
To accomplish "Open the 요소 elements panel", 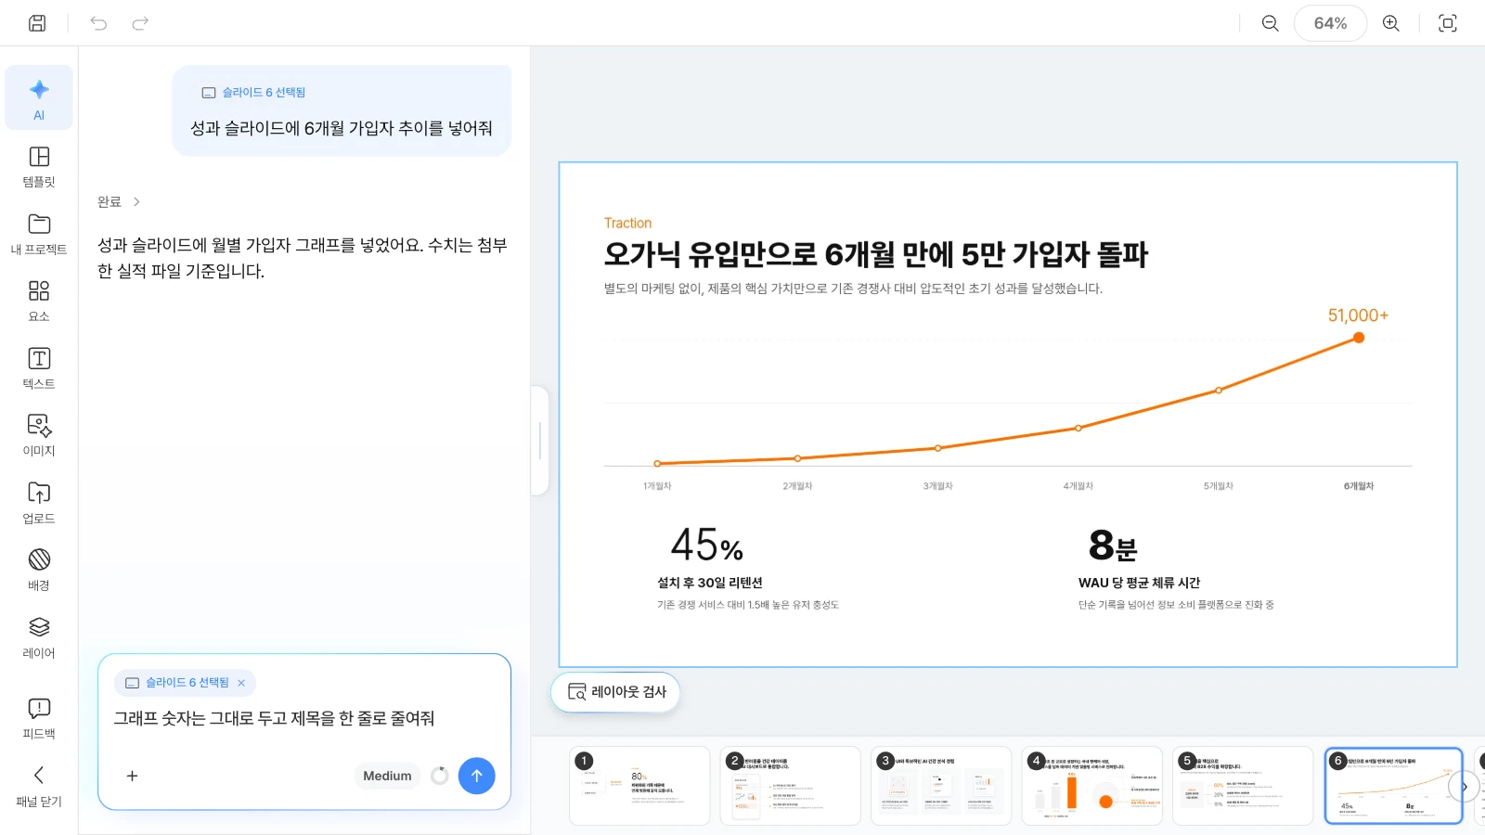I will (39, 302).
